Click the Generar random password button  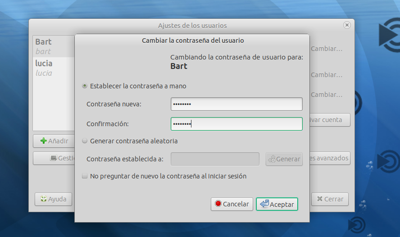(284, 159)
